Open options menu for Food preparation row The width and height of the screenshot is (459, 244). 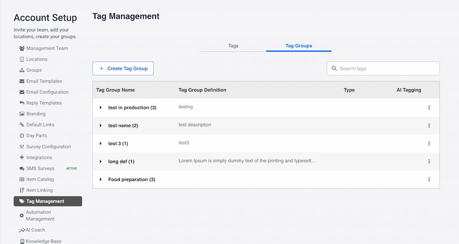click(x=429, y=179)
